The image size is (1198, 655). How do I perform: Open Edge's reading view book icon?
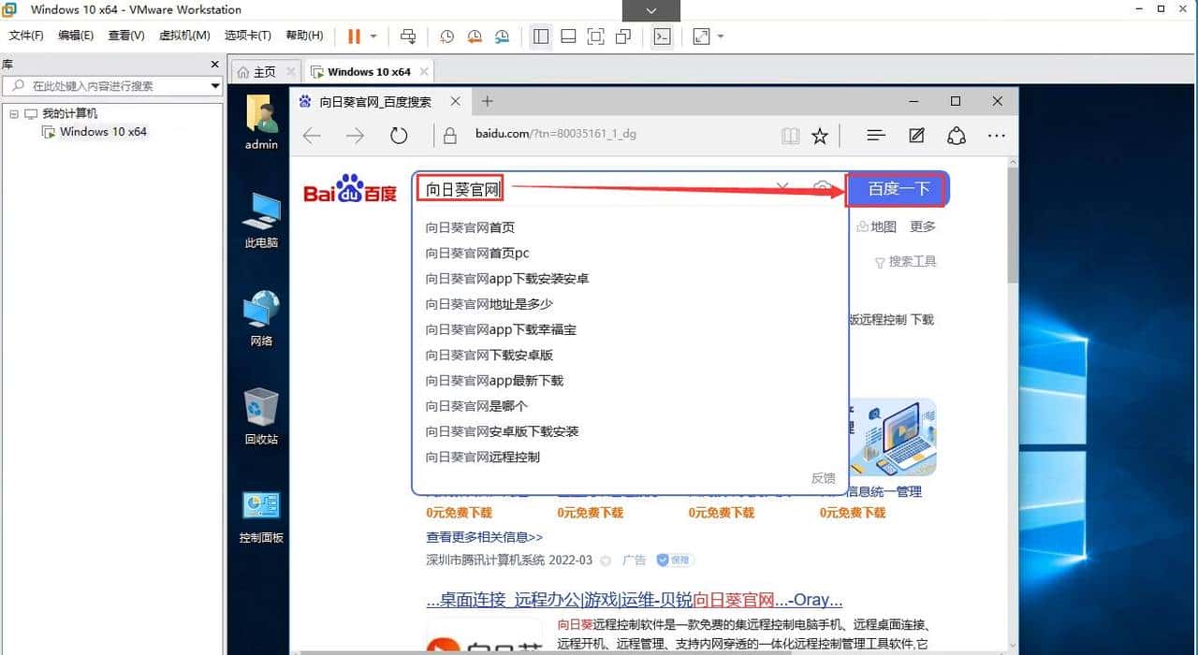pos(790,135)
